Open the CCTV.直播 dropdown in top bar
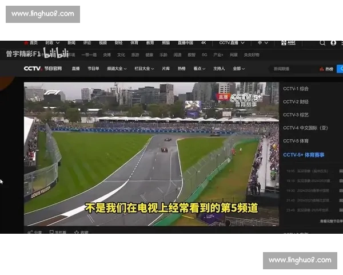343x275 pixels. click(234, 43)
